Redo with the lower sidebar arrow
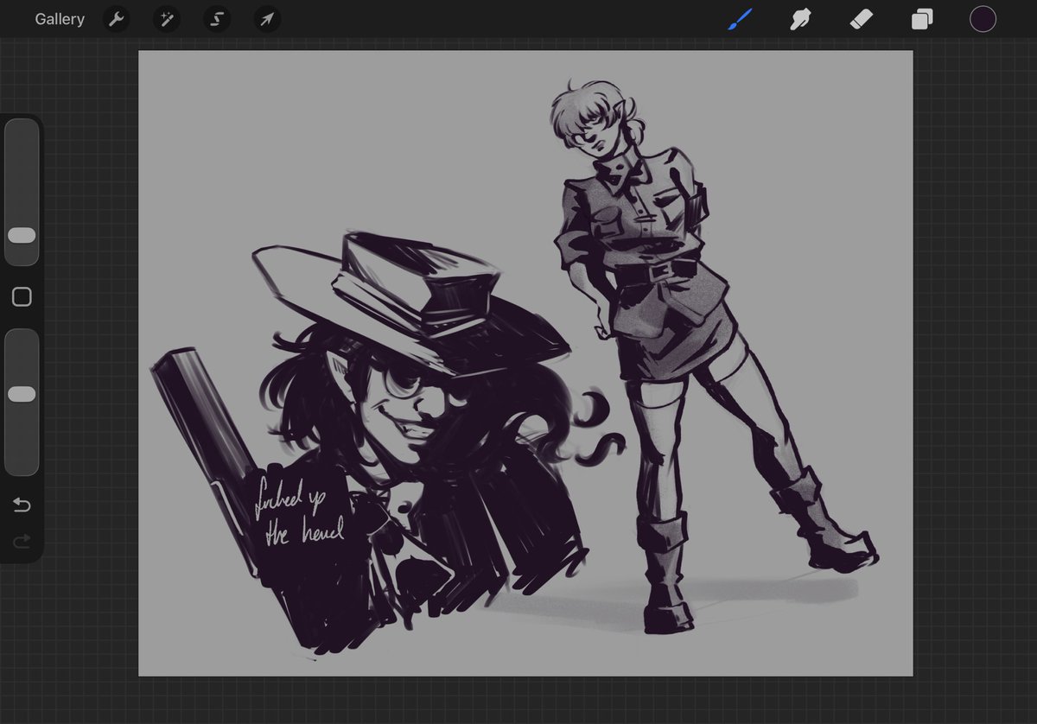This screenshot has height=724, width=1037. 22,542
